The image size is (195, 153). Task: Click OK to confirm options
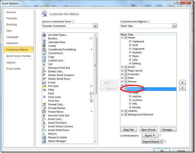pyautogui.click(x=162, y=151)
